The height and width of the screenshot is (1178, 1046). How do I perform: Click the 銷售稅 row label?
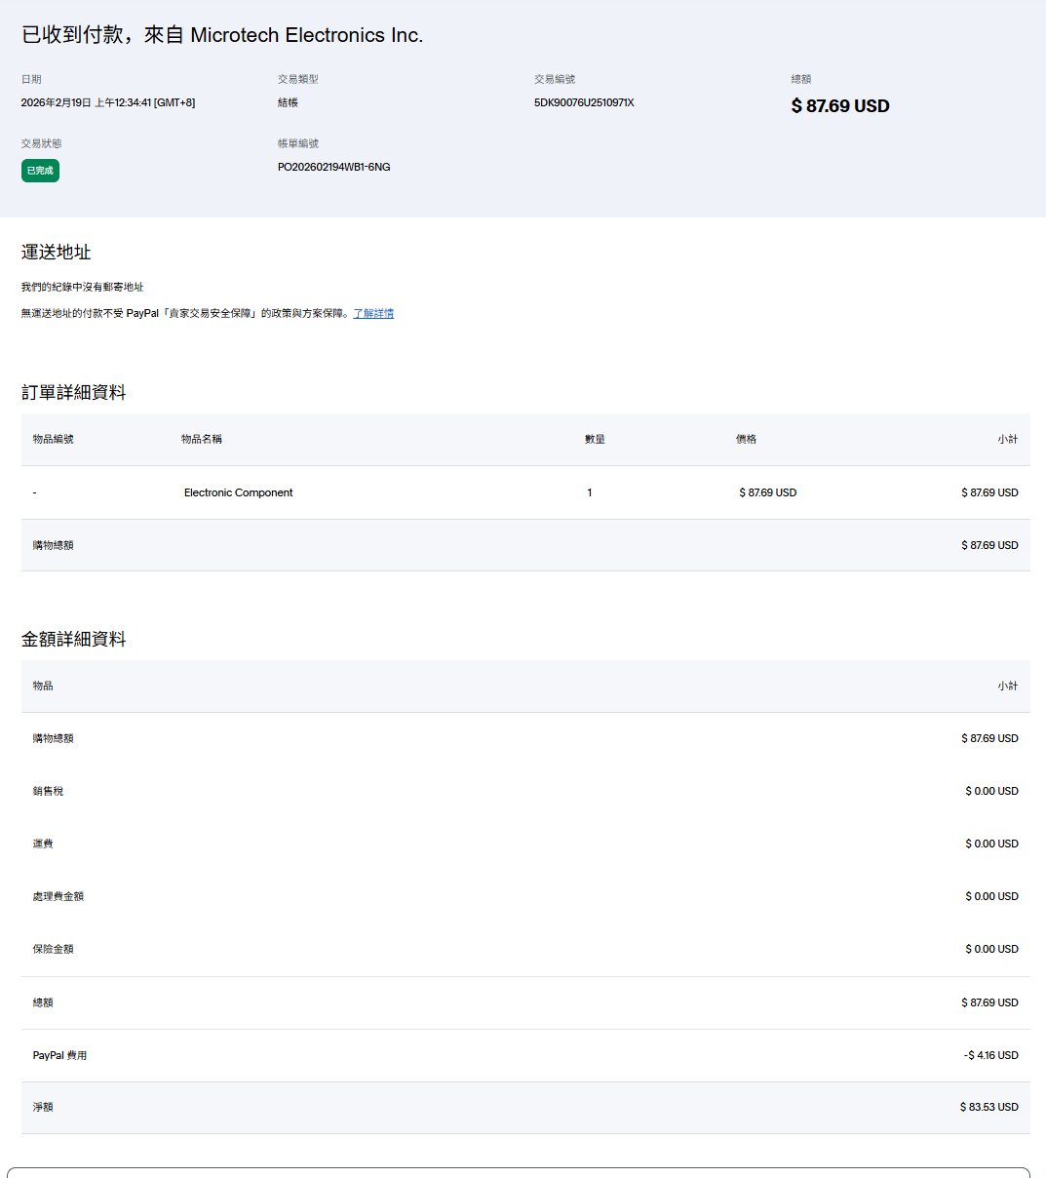click(x=48, y=791)
